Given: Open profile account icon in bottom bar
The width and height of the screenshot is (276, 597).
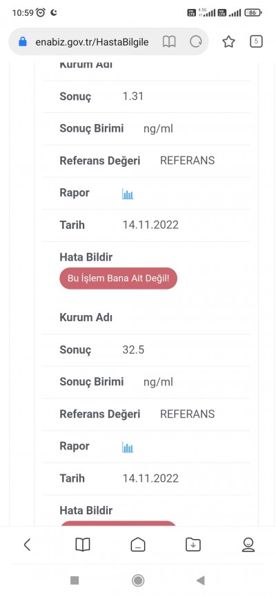Looking at the screenshot, I should pyautogui.click(x=248, y=545).
